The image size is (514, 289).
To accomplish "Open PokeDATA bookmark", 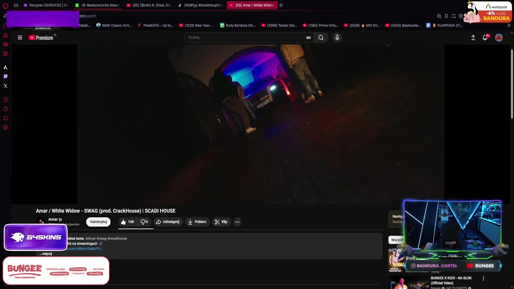I will point(155,25).
